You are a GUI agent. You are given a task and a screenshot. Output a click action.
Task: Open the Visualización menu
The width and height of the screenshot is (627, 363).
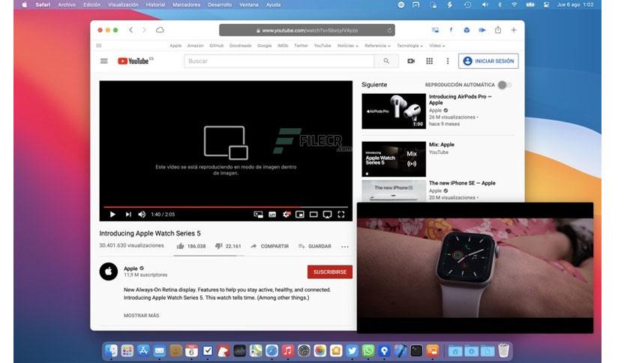pos(123,4)
